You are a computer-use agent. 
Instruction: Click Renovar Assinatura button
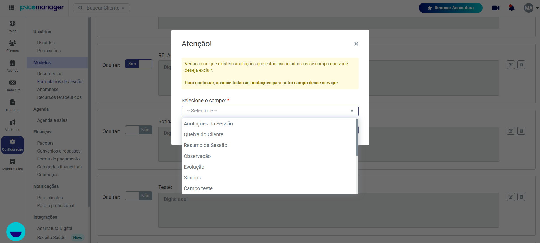pyautogui.click(x=451, y=8)
